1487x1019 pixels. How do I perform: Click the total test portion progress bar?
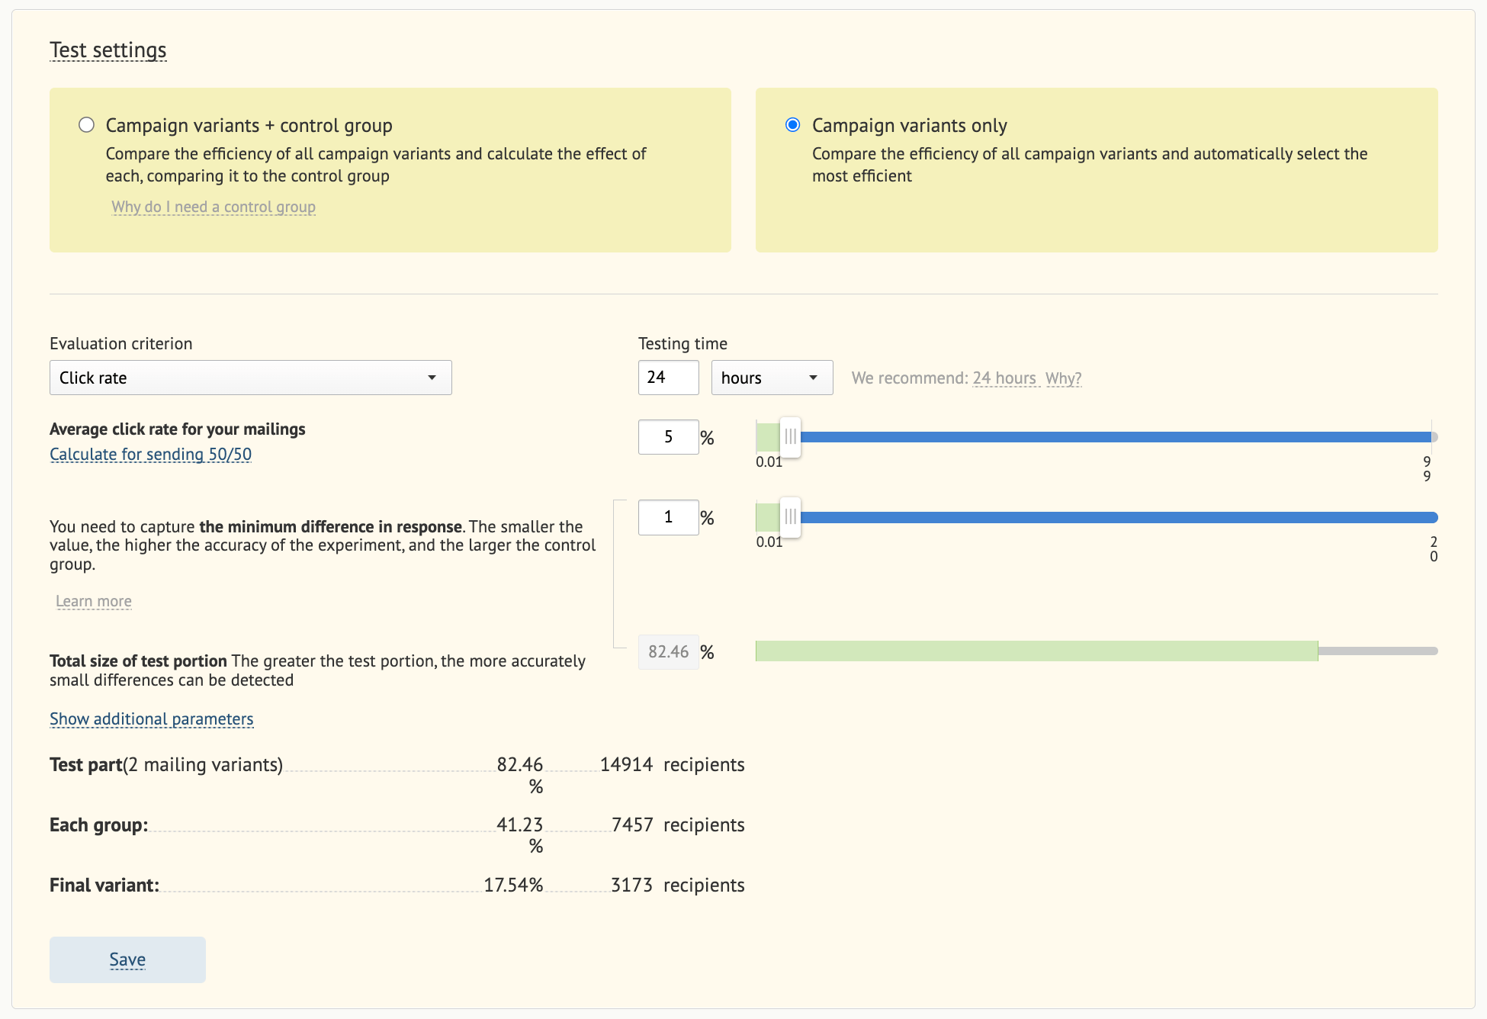(x=1096, y=651)
